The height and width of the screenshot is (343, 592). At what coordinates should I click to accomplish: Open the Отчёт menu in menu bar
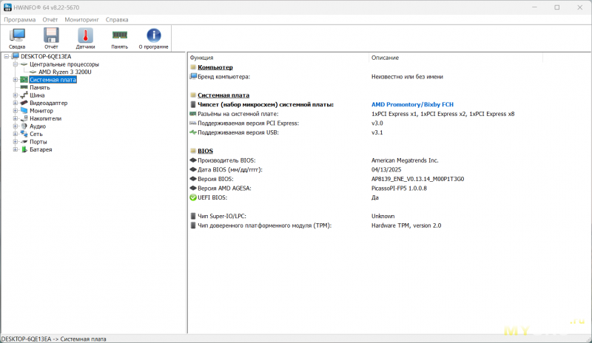[x=50, y=20]
